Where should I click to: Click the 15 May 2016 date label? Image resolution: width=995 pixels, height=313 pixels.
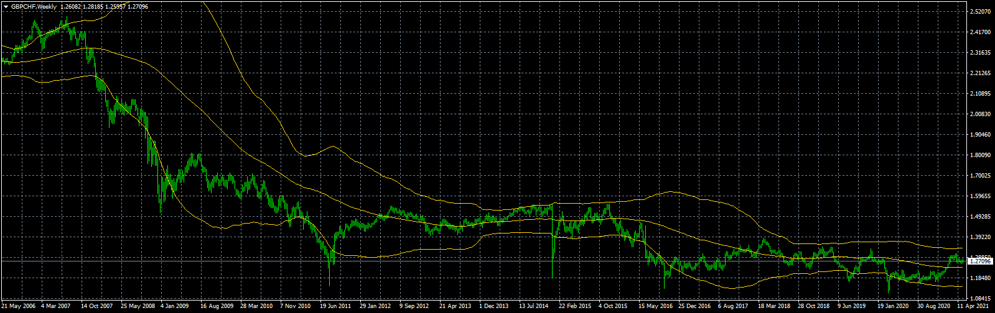pyautogui.click(x=655, y=306)
